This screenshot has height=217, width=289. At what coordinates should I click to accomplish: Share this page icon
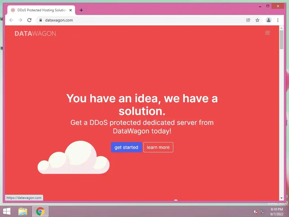coord(248,20)
